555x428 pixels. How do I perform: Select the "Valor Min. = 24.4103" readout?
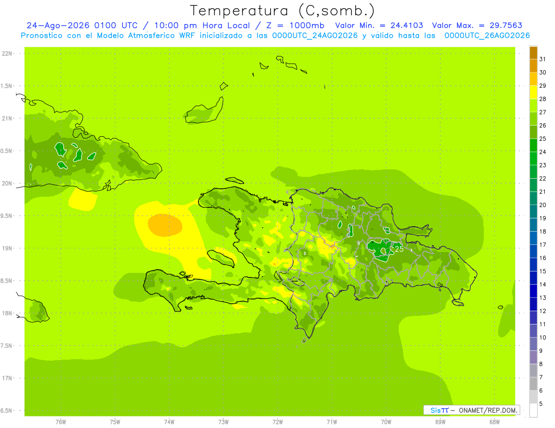(379, 25)
